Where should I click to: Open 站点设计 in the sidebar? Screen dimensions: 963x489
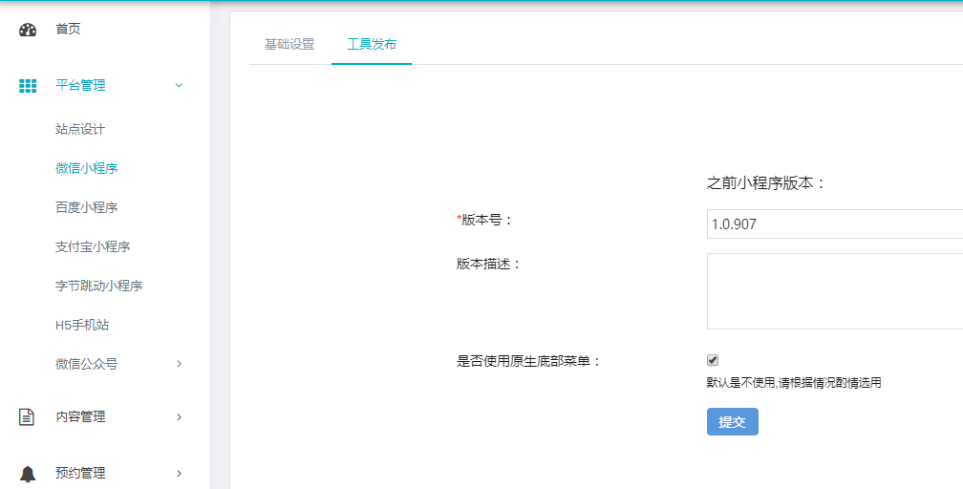pyautogui.click(x=80, y=130)
